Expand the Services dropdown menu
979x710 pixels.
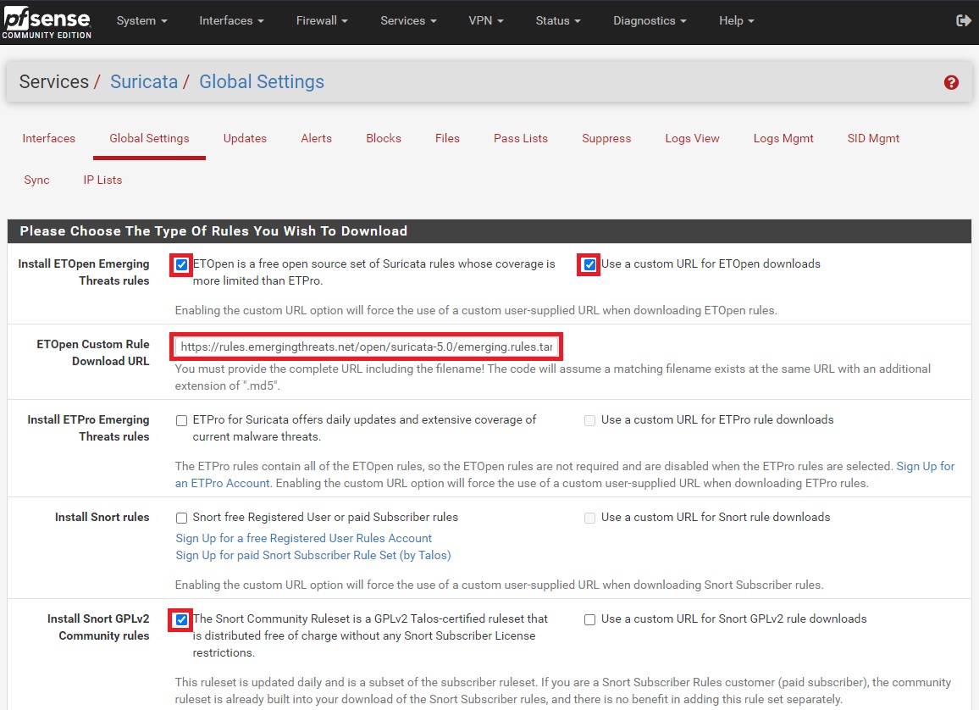(x=408, y=20)
